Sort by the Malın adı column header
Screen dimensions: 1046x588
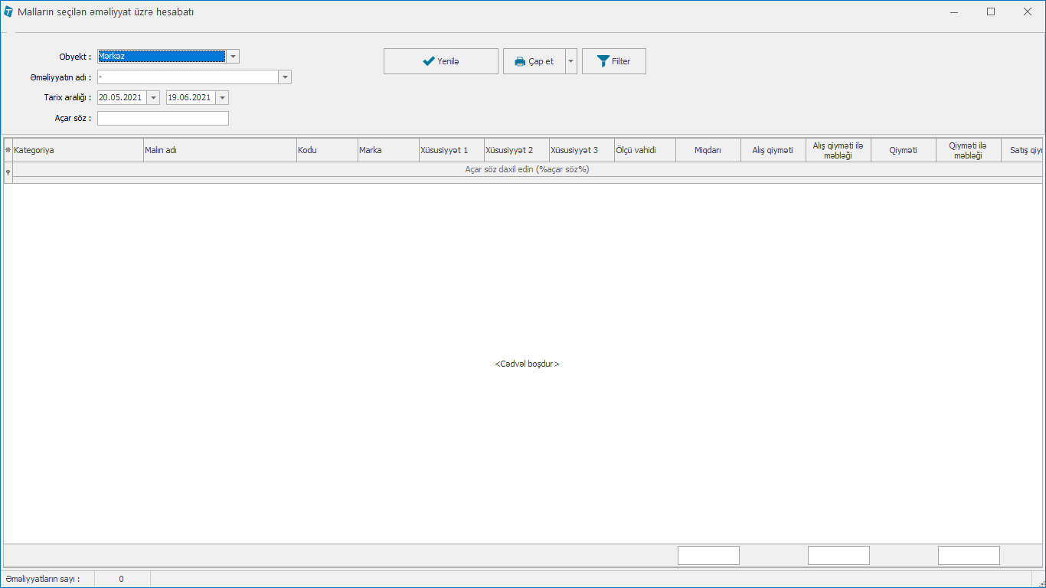(x=220, y=151)
